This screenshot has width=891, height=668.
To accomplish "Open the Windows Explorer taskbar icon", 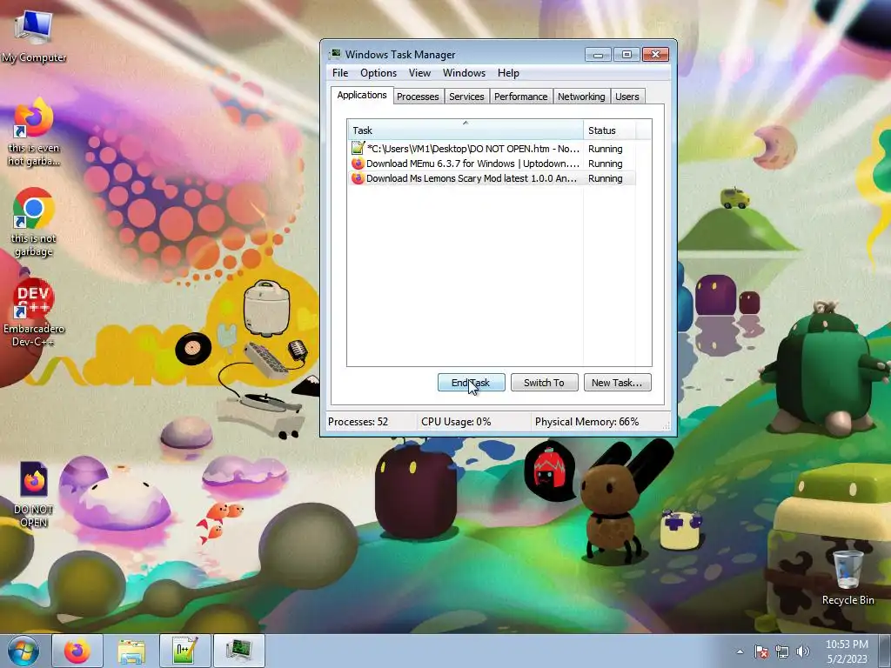I will [131, 651].
